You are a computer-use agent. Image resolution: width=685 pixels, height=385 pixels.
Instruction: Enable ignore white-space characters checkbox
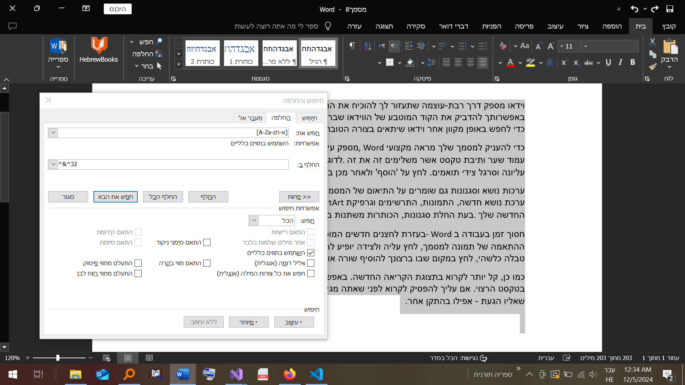pyautogui.click(x=138, y=273)
